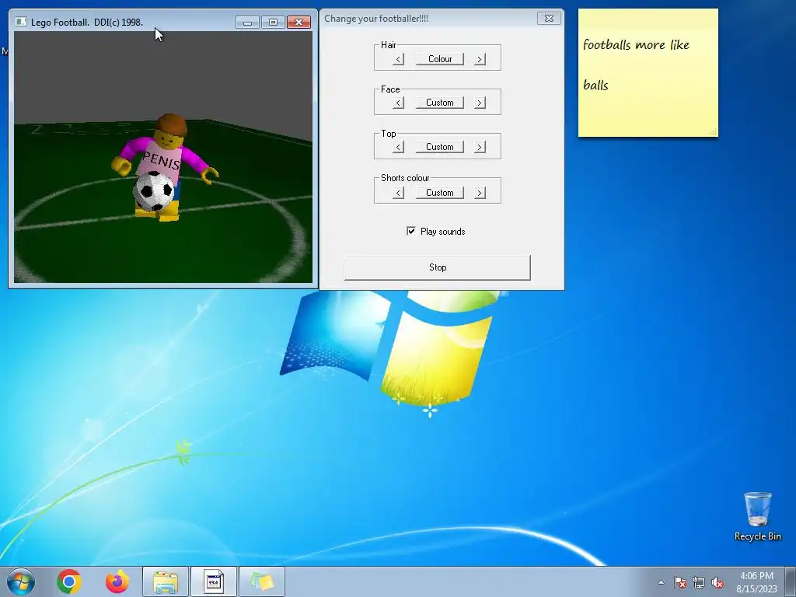Viewport: 796px width, 597px height.
Task: Click the Top Custom button
Action: point(440,147)
